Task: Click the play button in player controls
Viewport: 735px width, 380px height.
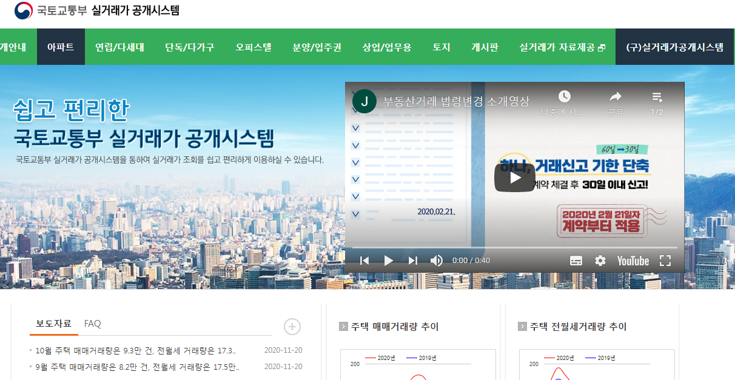Action: coord(389,261)
